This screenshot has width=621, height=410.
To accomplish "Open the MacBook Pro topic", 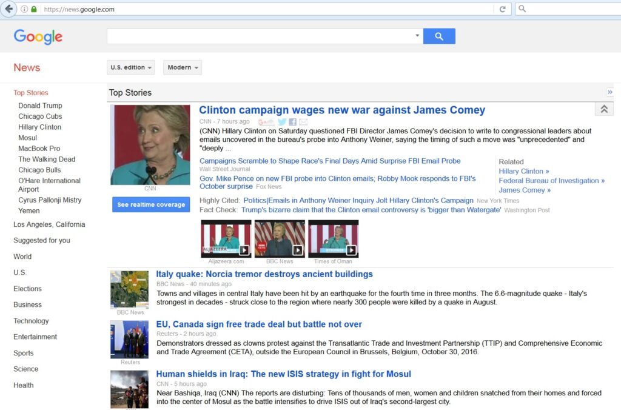I will (39, 149).
